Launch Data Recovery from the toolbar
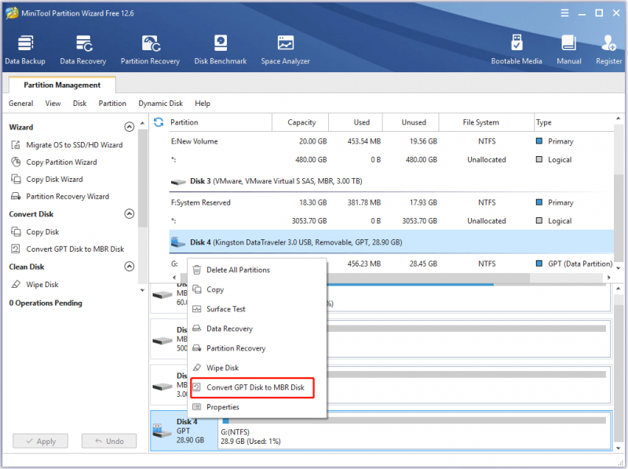This screenshot has height=469, width=628. click(83, 49)
